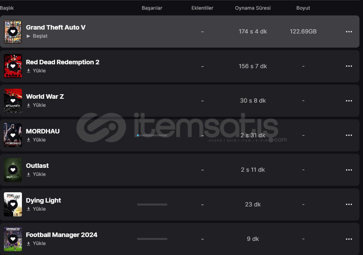Open three-dot menu for Football Manager 2024

pos(349,239)
